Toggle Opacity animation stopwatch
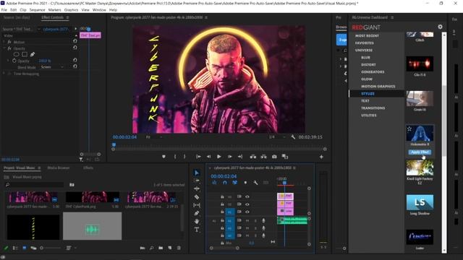This screenshot has height=260, width=463. tap(14, 61)
